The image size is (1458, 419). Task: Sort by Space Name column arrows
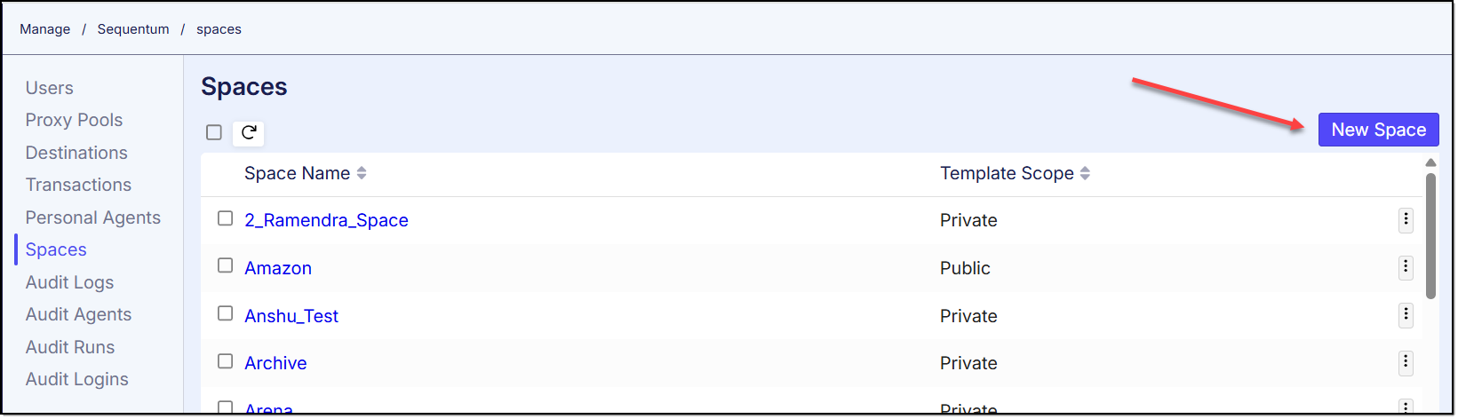[x=362, y=174]
